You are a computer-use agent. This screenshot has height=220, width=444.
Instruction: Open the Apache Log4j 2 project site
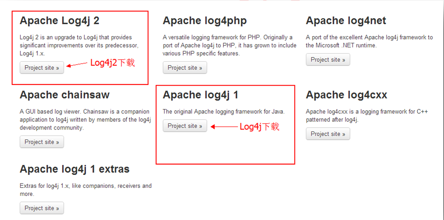point(42,68)
